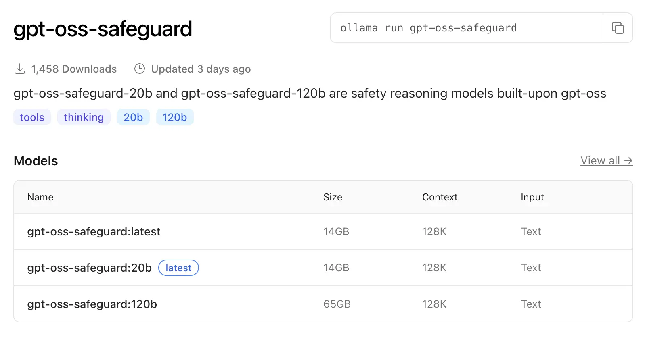The image size is (645, 337).
Task: Click the arrow icon in View all
Action: click(628, 160)
